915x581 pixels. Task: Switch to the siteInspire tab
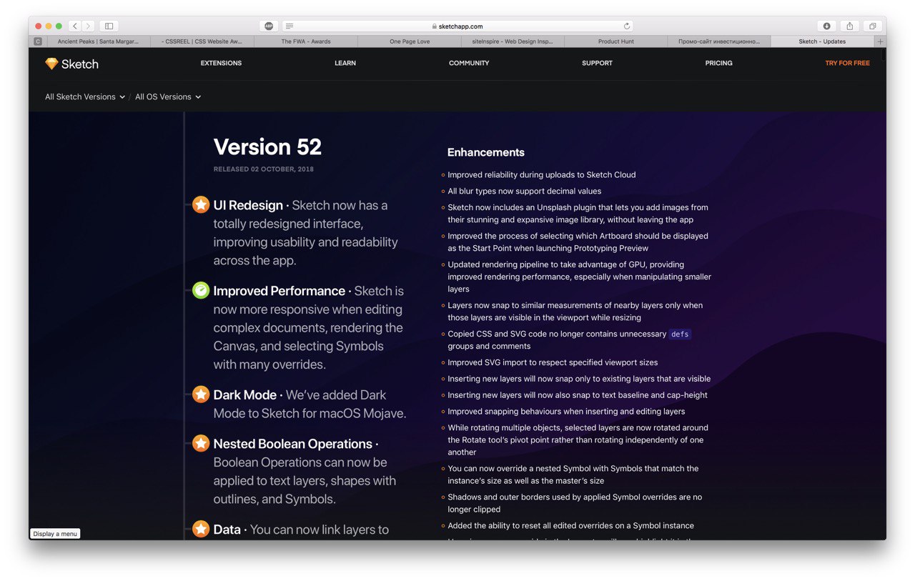(513, 41)
